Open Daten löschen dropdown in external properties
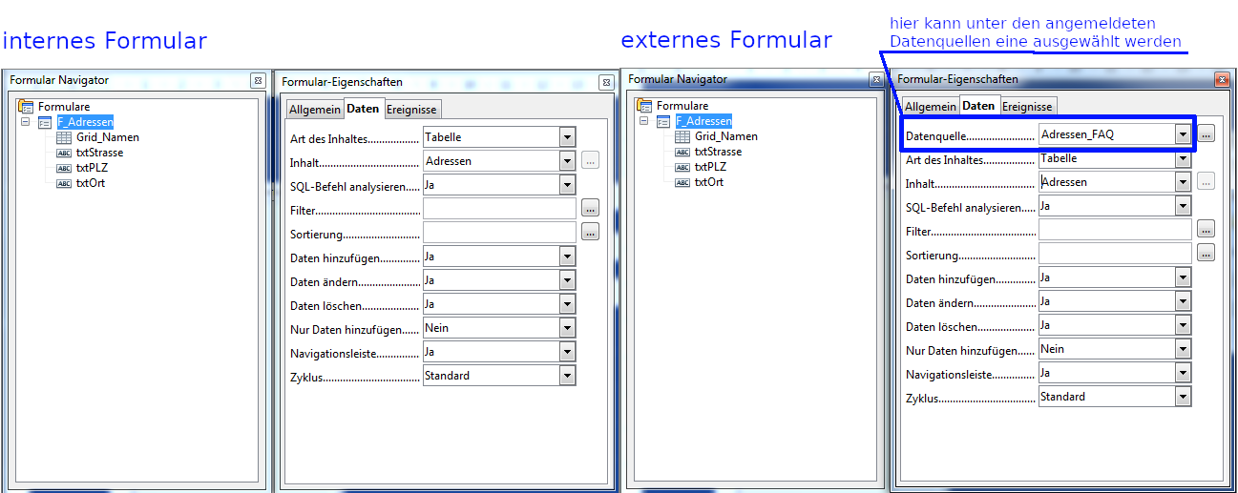This screenshot has width=1238, height=493. (x=1184, y=325)
